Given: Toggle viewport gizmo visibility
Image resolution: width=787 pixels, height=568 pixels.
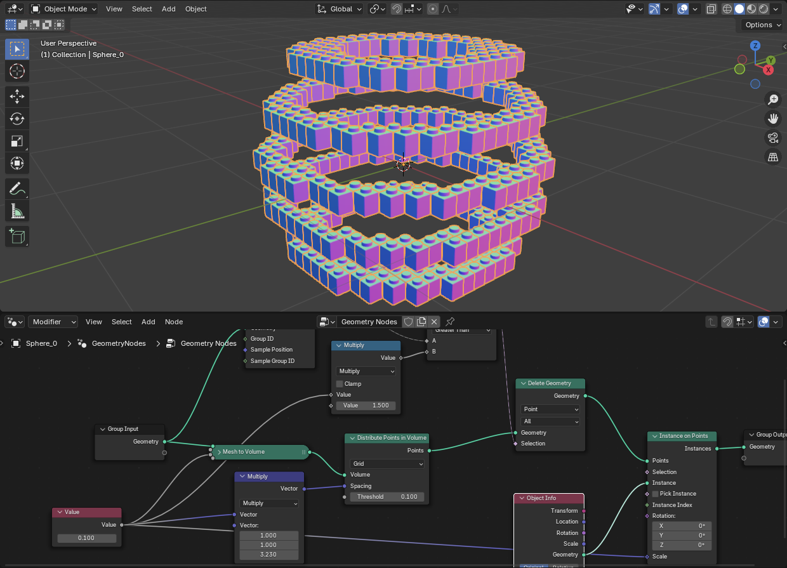Looking at the screenshot, I should coord(654,9).
